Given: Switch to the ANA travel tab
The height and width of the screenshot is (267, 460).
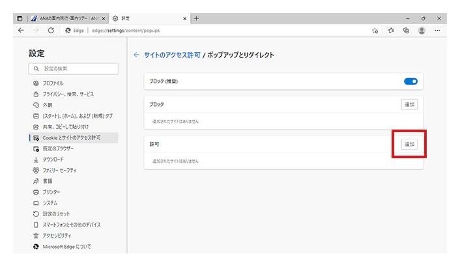Looking at the screenshot, I should tap(65, 18).
